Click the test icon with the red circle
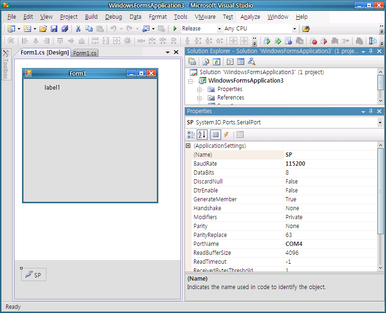This screenshot has height=313, width=386. [313, 41]
